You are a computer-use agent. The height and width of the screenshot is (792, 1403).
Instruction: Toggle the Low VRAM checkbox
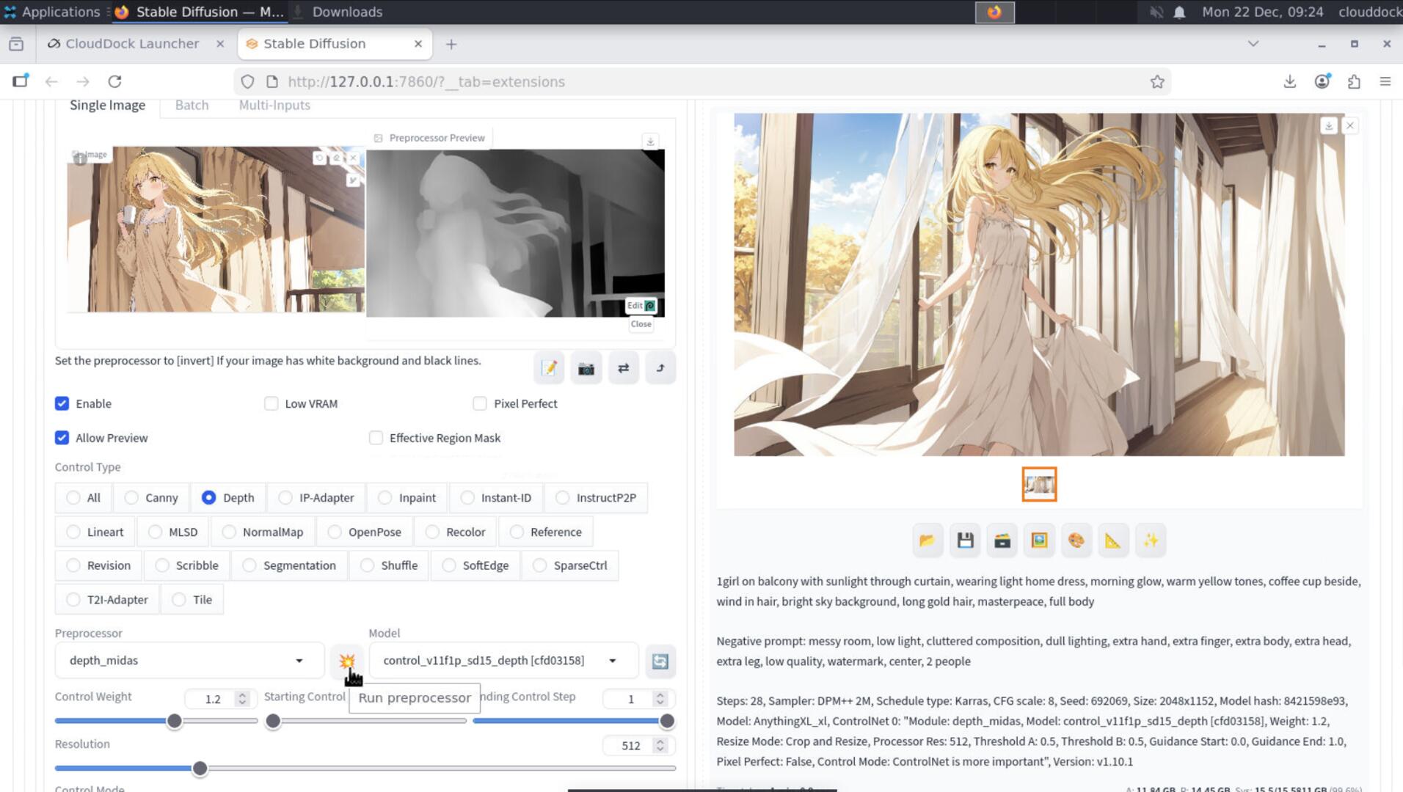pyautogui.click(x=272, y=403)
